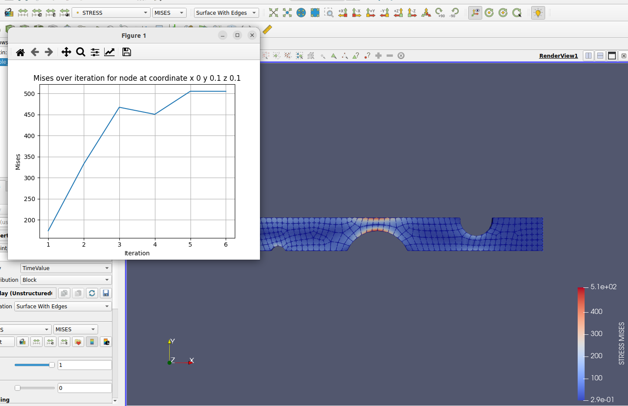628x406 pixels.
Task: Click the opacity slider handle
Action: [52, 365]
